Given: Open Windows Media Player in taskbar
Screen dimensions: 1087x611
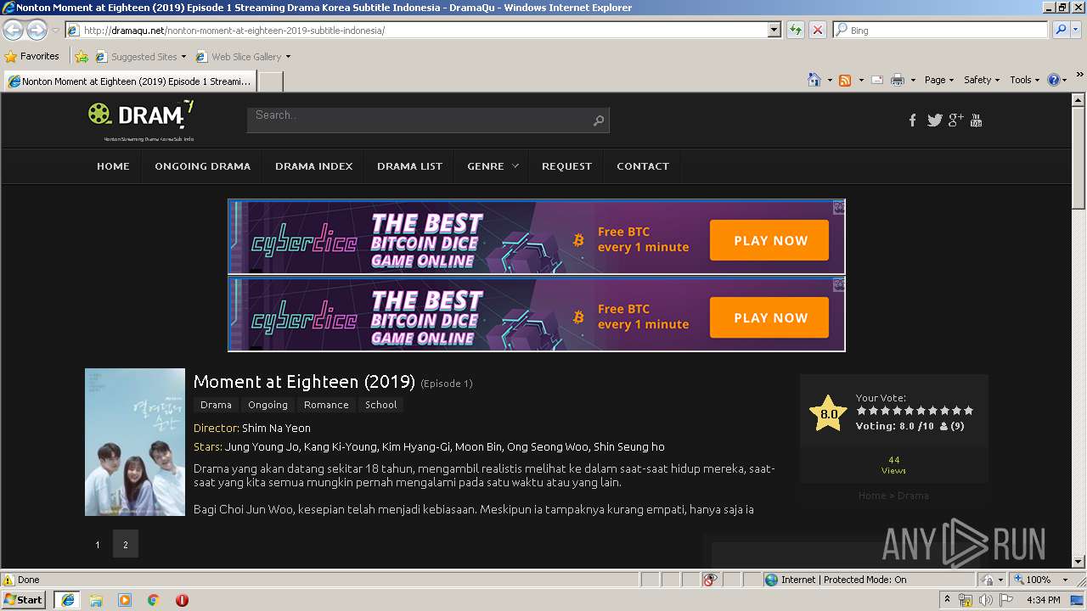Looking at the screenshot, I should [x=125, y=600].
